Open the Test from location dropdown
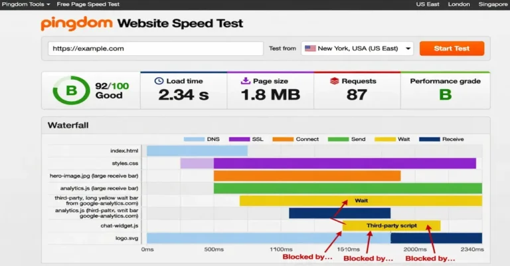 357,49
